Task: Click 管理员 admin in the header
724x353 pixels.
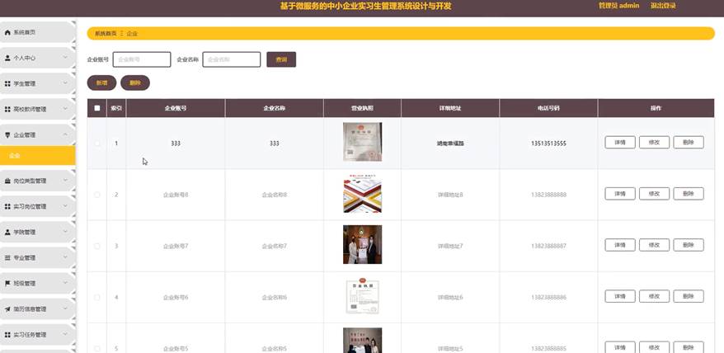Action: [x=618, y=6]
